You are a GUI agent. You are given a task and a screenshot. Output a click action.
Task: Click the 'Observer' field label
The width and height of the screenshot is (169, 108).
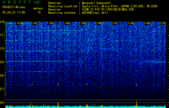[x=55, y=3]
